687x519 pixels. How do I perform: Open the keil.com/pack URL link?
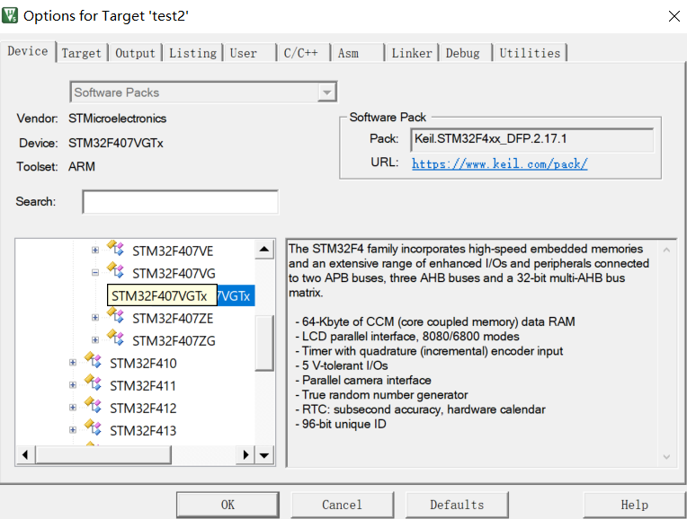499,163
